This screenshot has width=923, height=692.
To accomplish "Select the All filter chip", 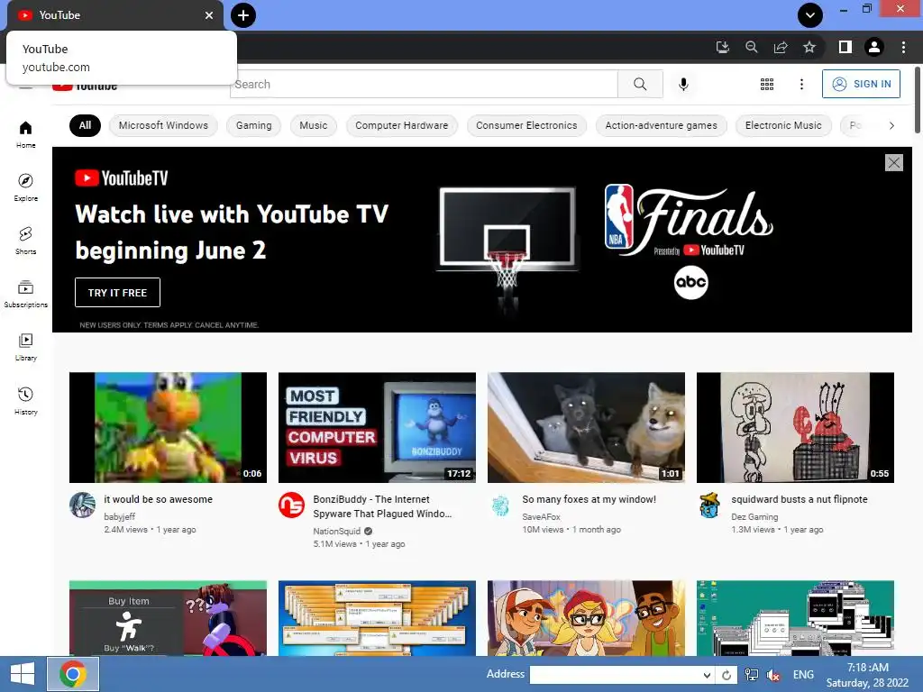I will click(85, 125).
